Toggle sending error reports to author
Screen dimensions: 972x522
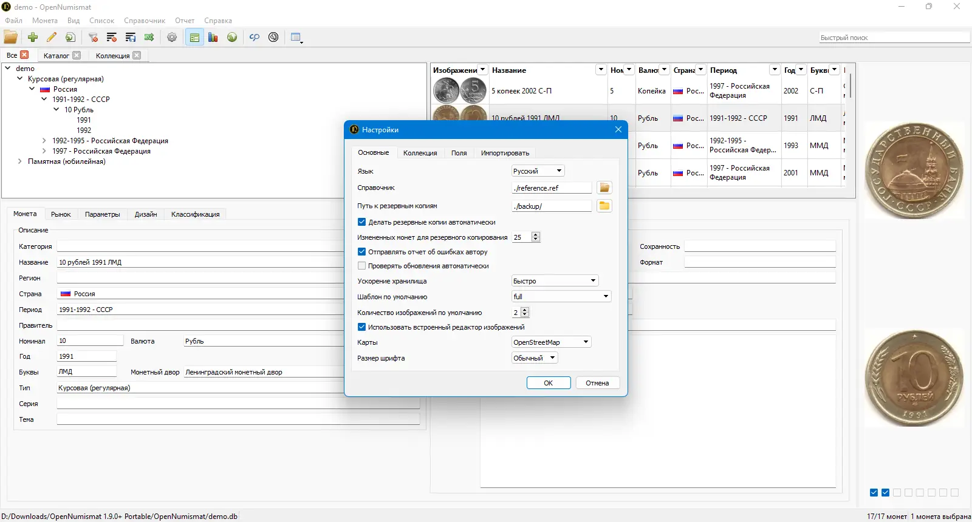[362, 252]
